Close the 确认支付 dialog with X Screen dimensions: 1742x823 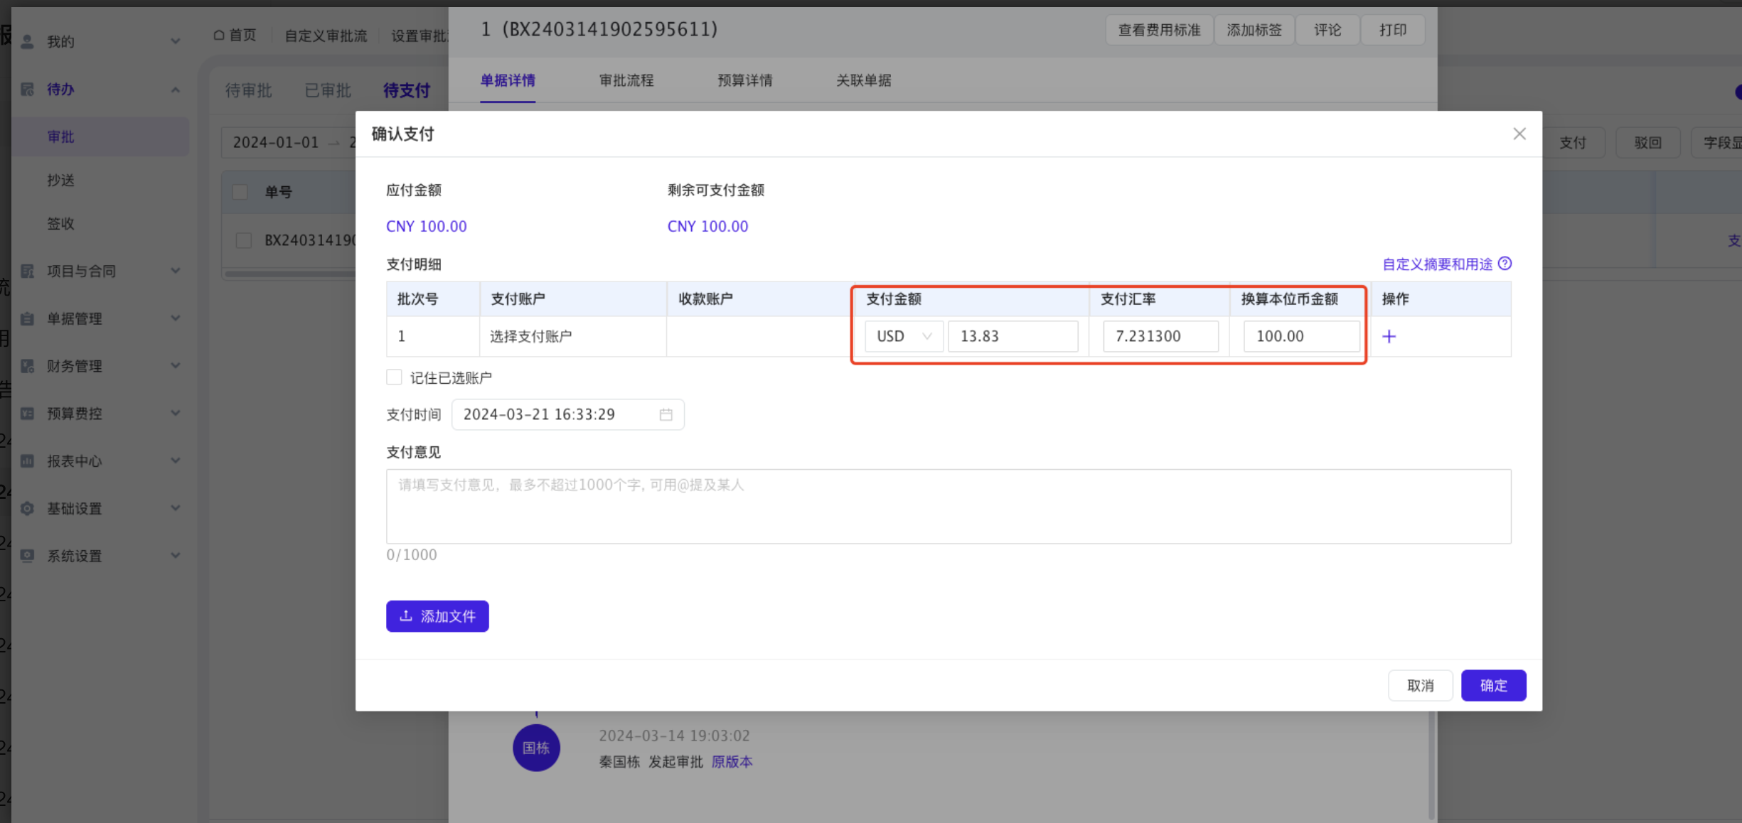click(x=1519, y=134)
